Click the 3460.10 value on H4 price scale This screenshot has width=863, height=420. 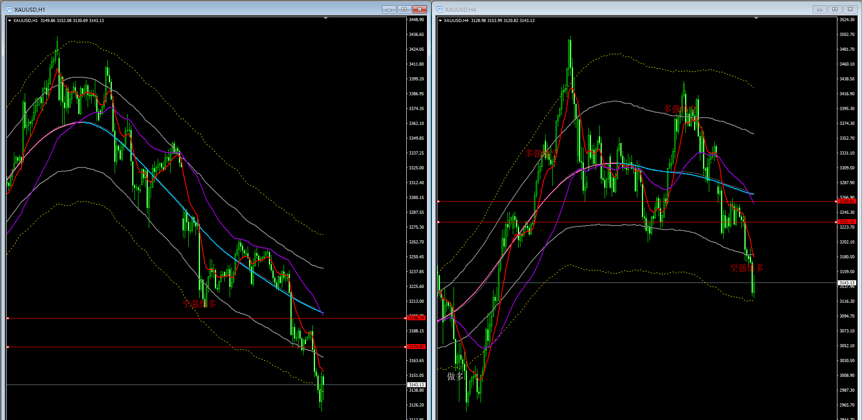847,64
